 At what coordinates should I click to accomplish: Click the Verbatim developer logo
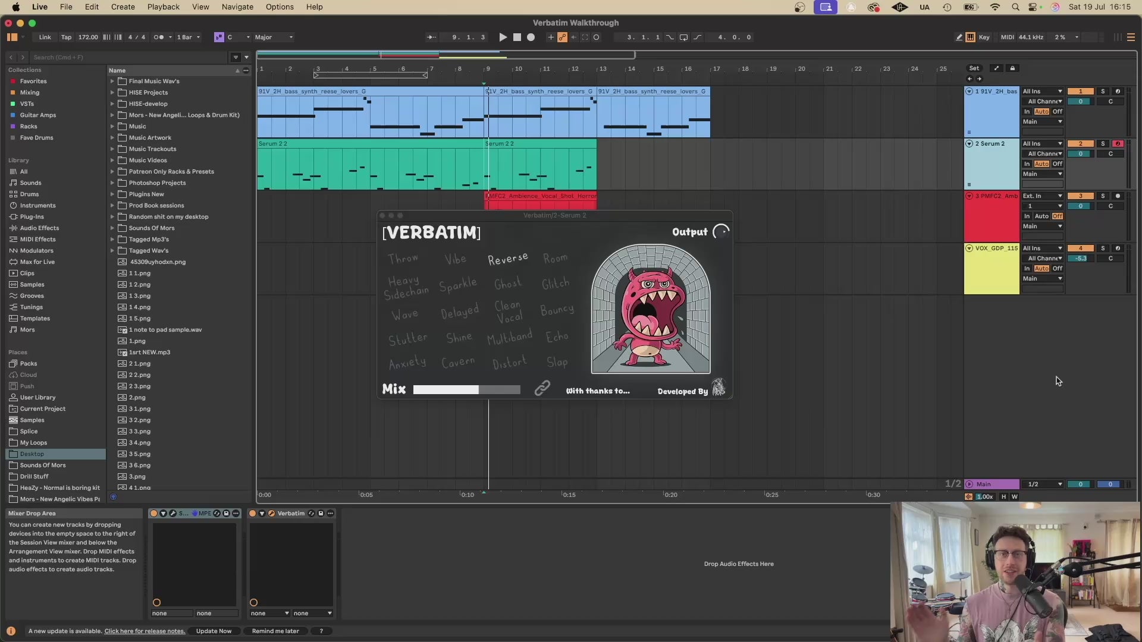tap(719, 388)
